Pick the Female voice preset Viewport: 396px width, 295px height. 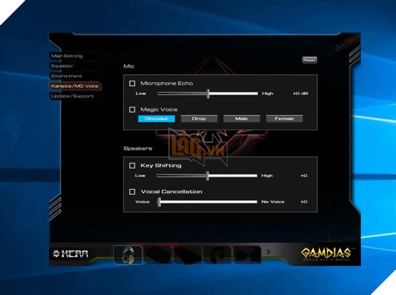coord(284,118)
